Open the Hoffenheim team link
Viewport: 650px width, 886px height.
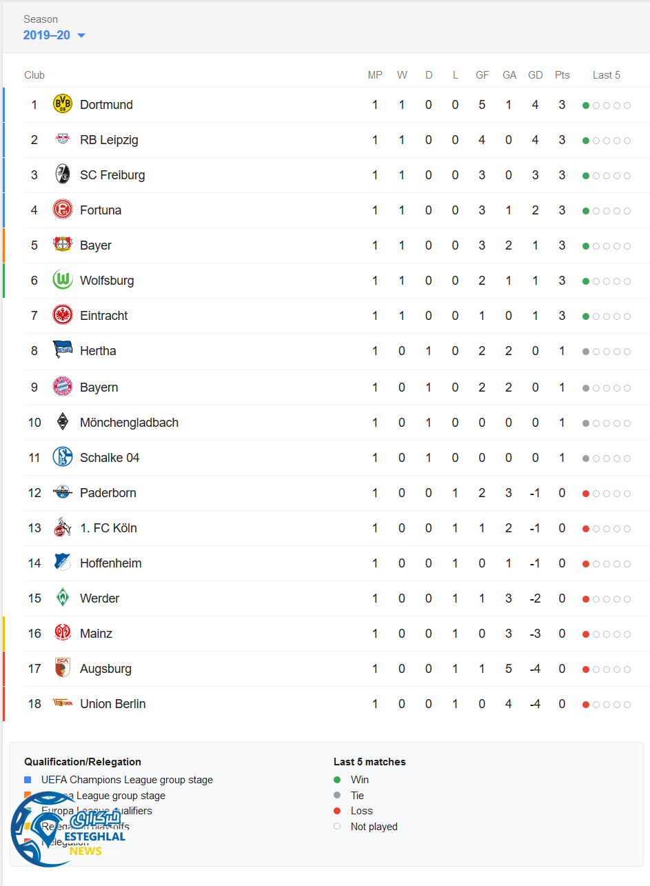pyautogui.click(x=110, y=563)
